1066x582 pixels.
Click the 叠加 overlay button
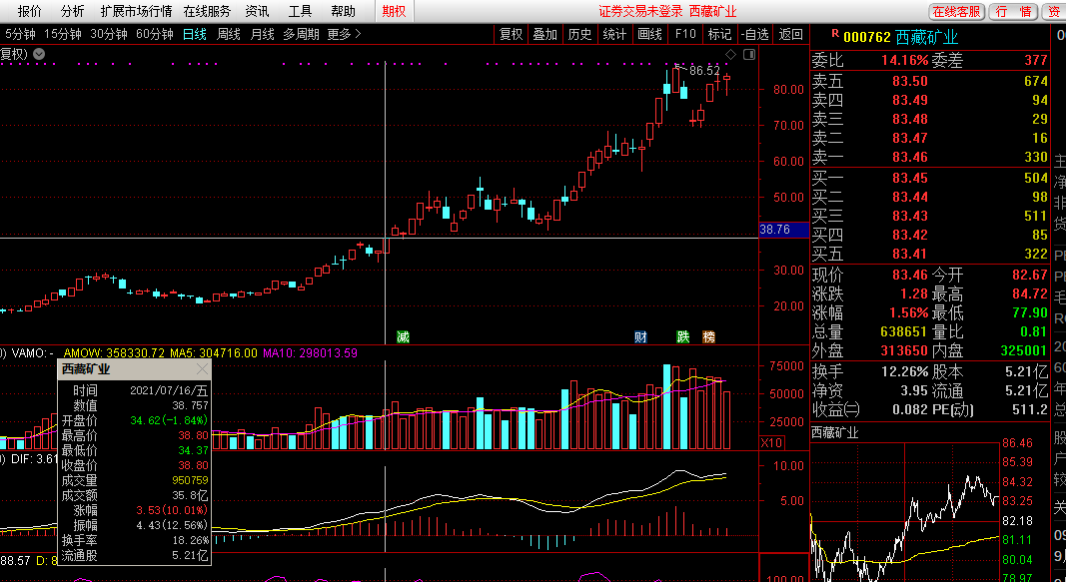[x=545, y=34]
